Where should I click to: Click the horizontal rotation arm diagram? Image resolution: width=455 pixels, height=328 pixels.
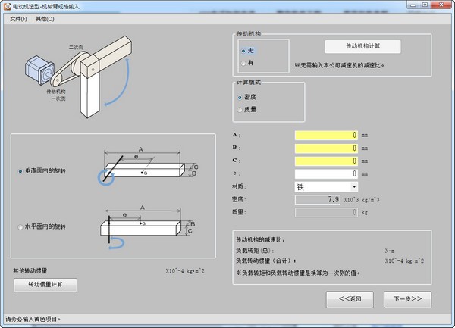tap(148, 227)
